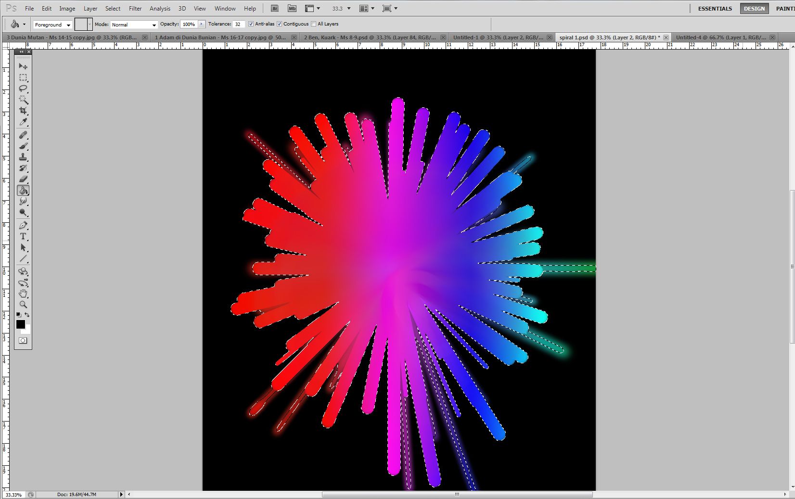Switch to Untitled-4 document tab
The width and height of the screenshot is (795, 499).
[725, 37]
